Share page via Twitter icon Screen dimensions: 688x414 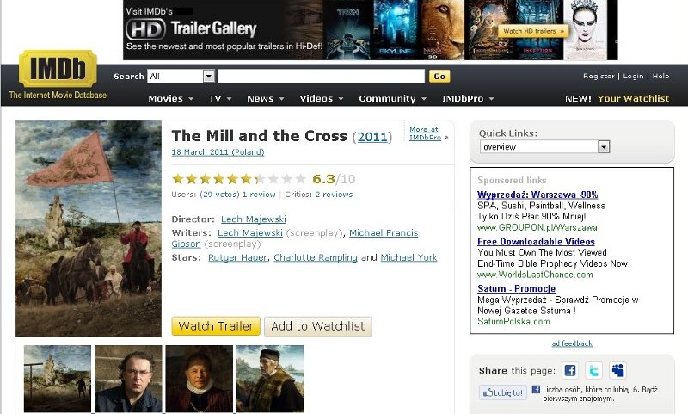[593, 371]
